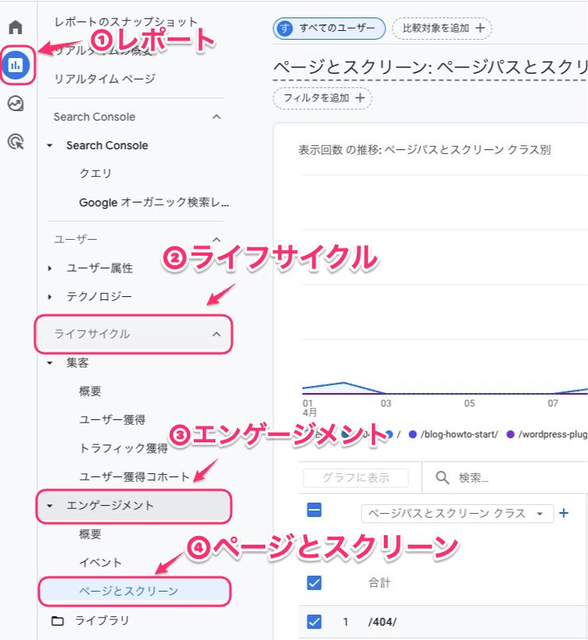
Task: Click the 比較対象を追加 button
Action: [x=442, y=29]
